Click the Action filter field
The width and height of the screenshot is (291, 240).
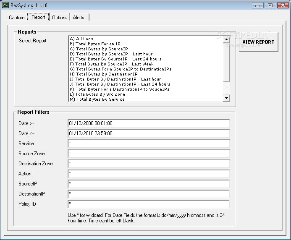[x=149, y=174]
